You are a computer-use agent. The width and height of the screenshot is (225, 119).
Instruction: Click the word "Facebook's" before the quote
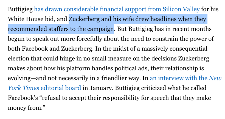coord(23,98)
